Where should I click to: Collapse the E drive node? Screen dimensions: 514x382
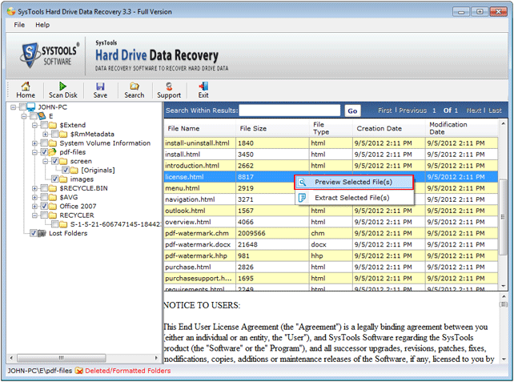pos(24,116)
